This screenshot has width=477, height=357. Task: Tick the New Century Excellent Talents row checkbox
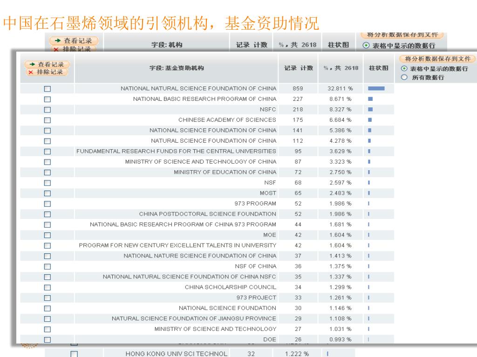pos(47,245)
